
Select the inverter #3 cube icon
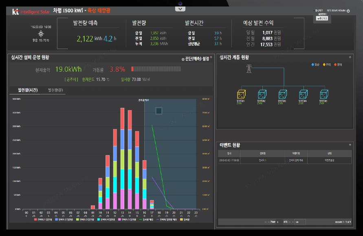283,94
